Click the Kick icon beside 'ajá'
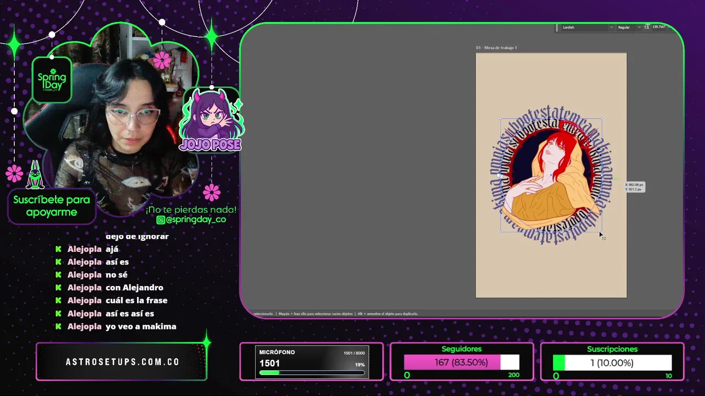The height and width of the screenshot is (396, 705). [x=58, y=249]
